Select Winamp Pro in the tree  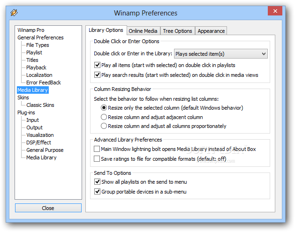click(x=31, y=30)
